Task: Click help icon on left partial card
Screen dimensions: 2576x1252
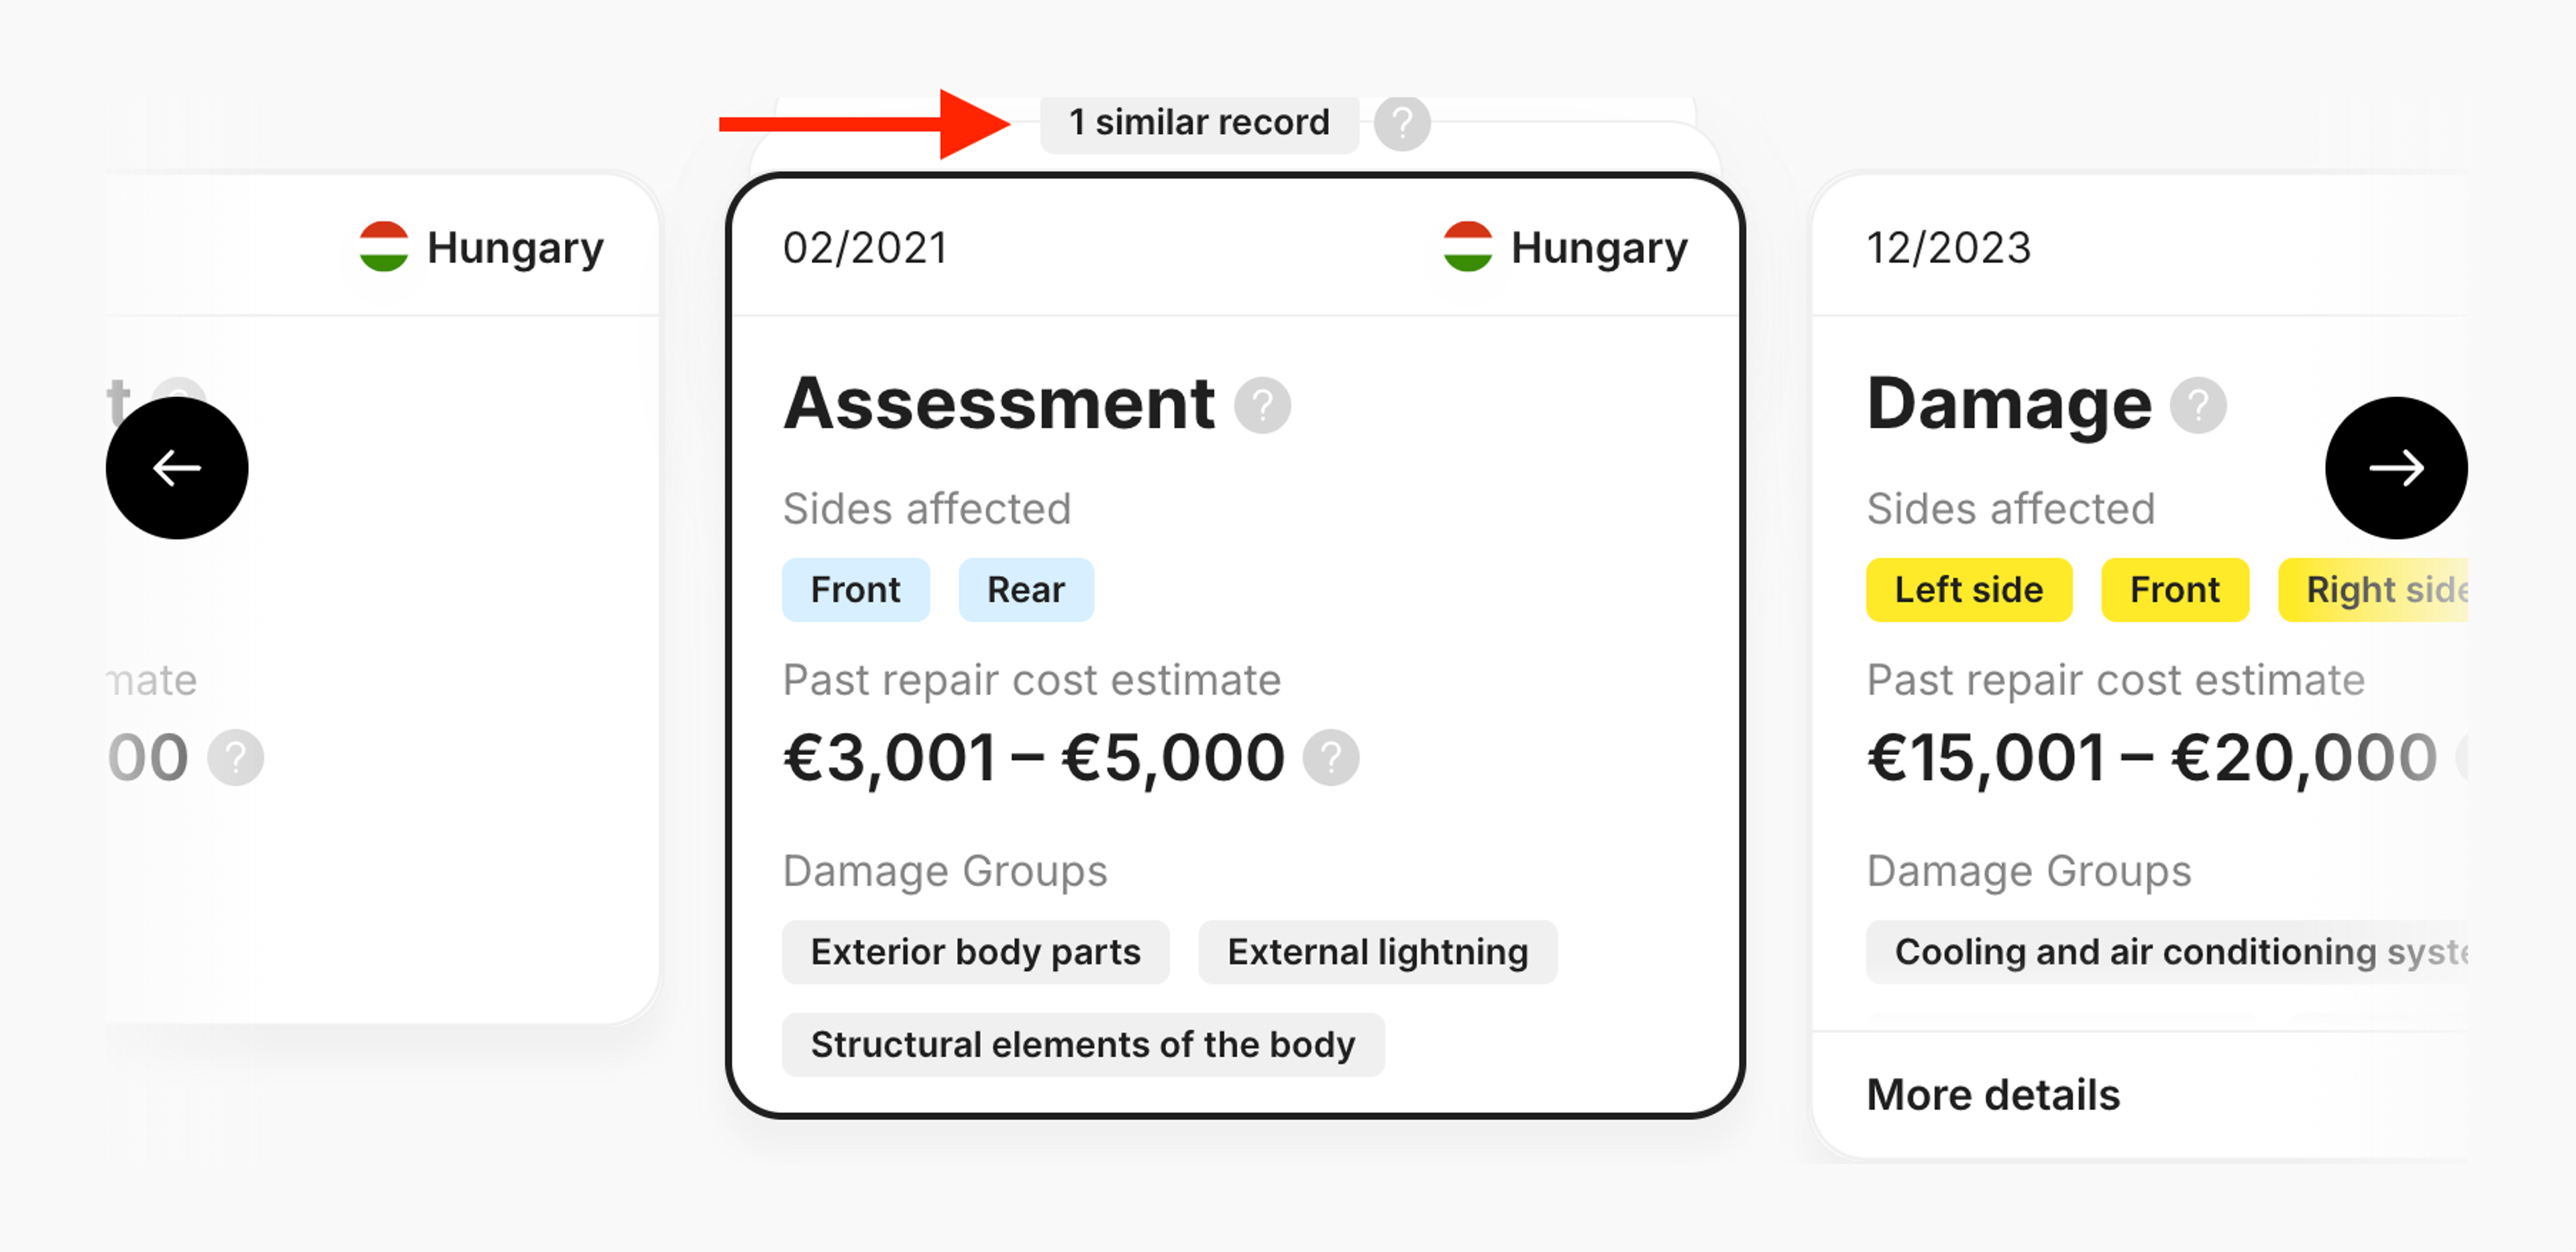Action: 235,757
